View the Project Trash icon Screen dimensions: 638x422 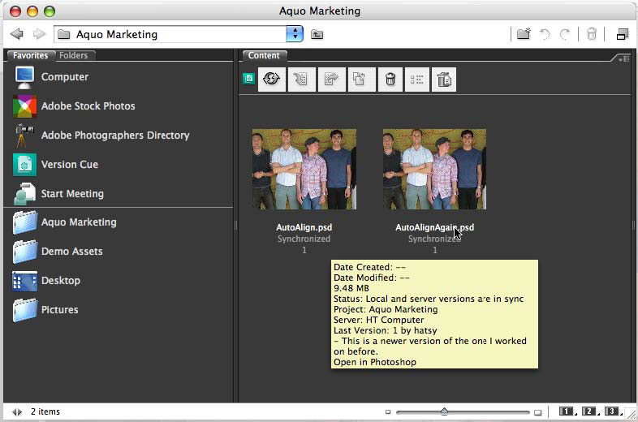click(x=444, y=79)
